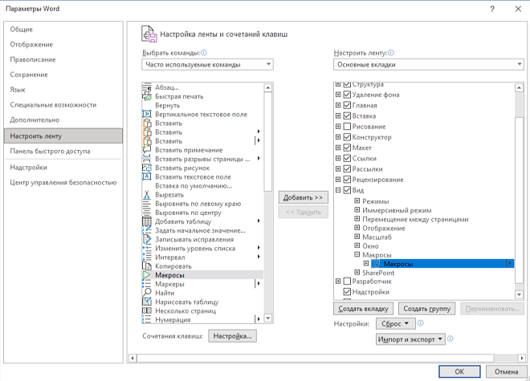The width and height of the screenshot is (530, 381).
Task: Select the Абзац... command icon
Action: [x=147, y=87]
